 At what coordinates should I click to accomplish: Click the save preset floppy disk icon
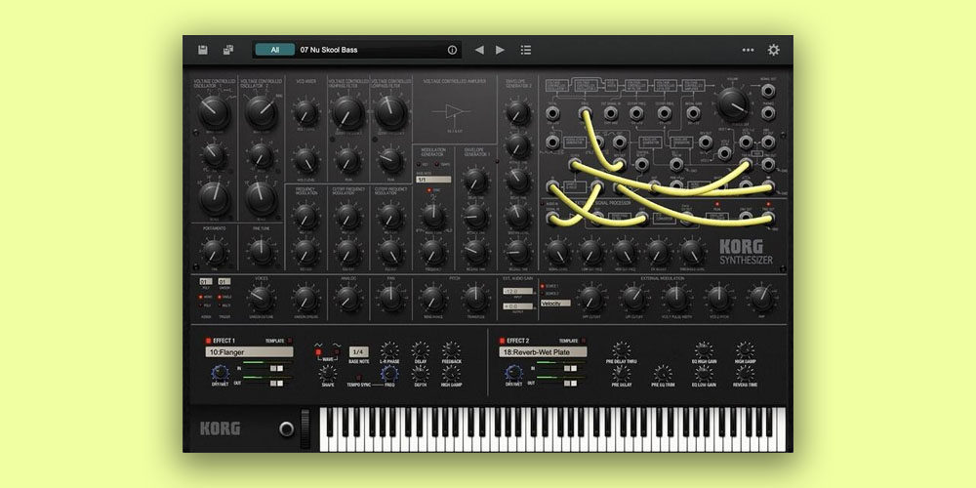click(x=203, y=50)
